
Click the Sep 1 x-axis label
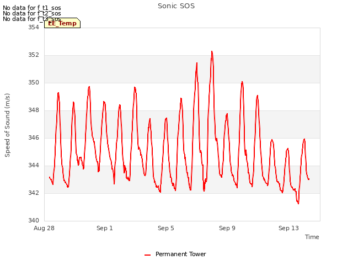105,228
